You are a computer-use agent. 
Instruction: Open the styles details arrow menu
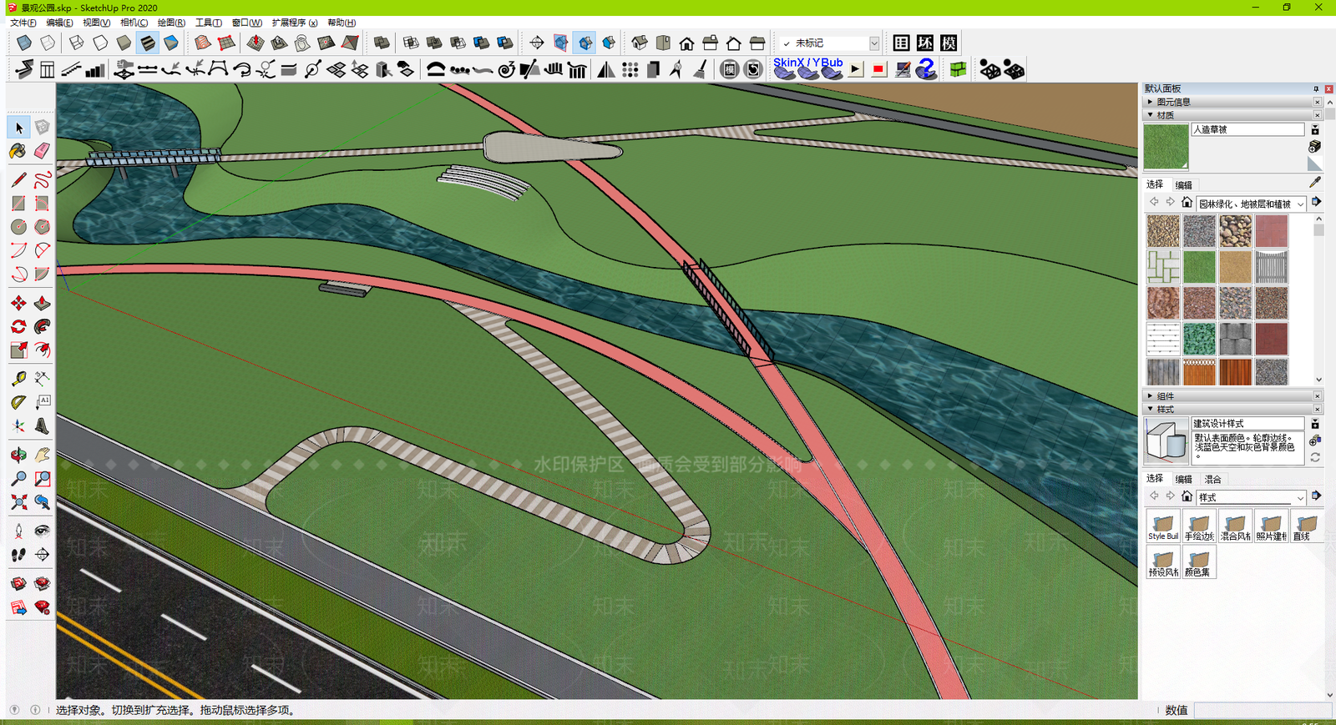[x=1316, y=496]
